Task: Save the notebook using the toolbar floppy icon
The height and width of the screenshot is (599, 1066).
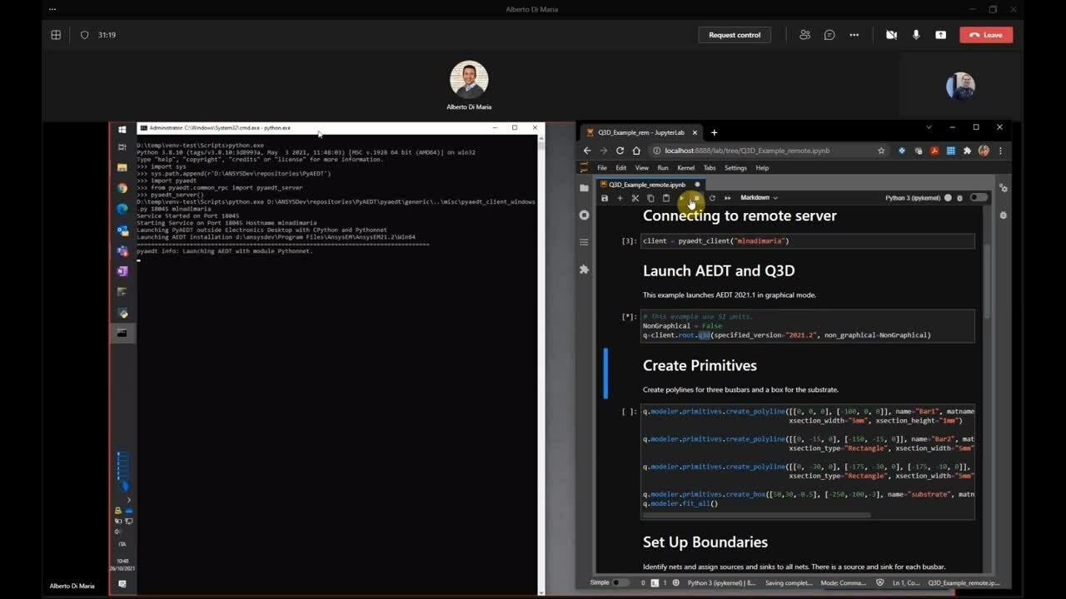Action: 605,198
